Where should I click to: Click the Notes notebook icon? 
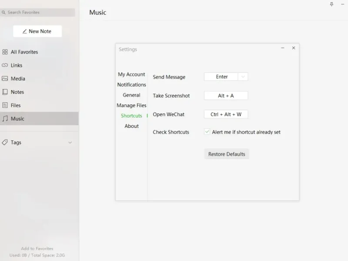(x=5, y=92)
